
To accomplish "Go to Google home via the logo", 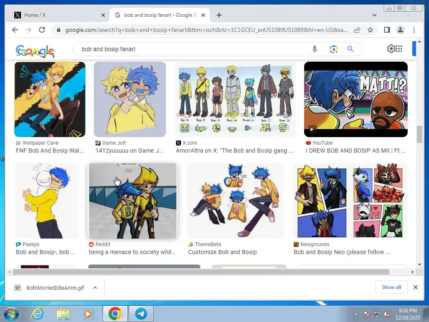I will tap(35, 51).
